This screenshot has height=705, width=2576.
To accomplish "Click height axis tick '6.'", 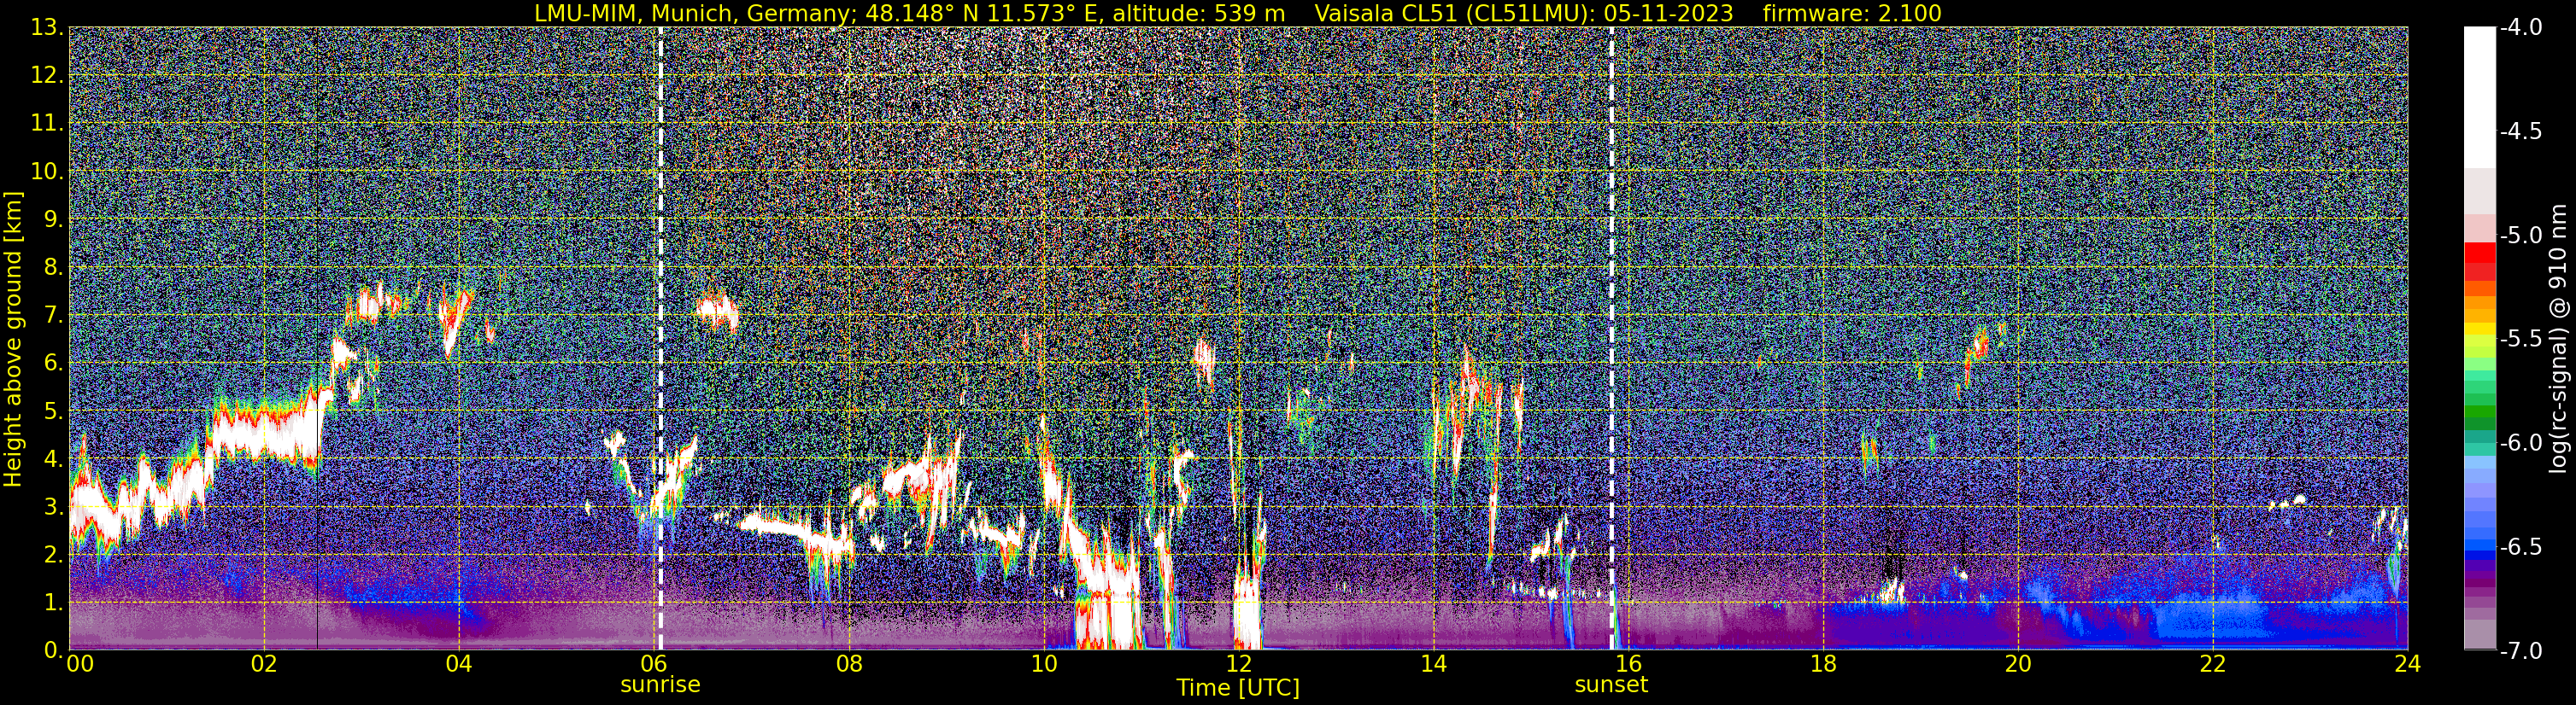I will [x=54, y=363].
